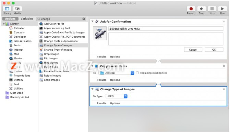This screenshot has height=132, width=230.
Task: Switch to the Actions tab
Action: (x=10, y=19)
